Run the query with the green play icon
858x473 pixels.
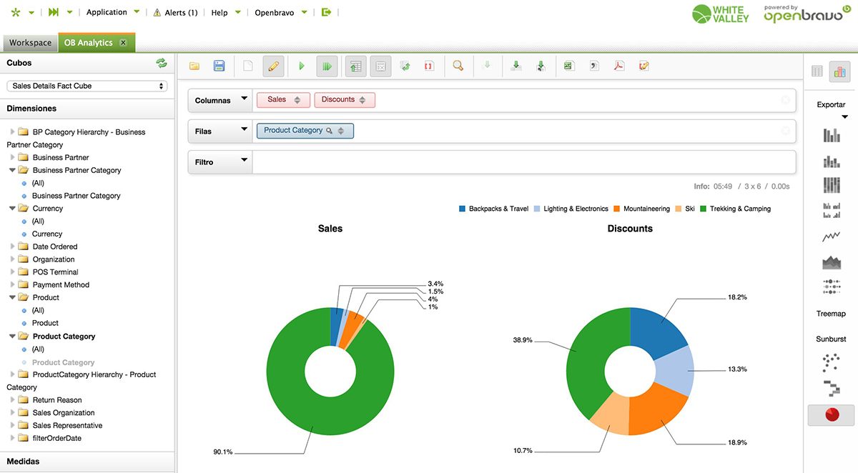click(x=301, y=65)
